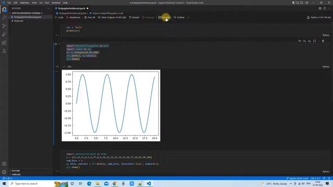
Task: Toggle Panel layout icon in title bar
Action: 298,3
